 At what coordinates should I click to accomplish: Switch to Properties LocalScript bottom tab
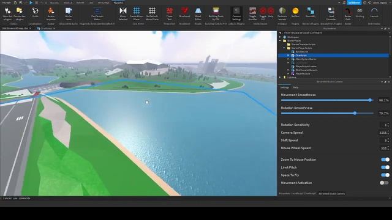[298, 194]
